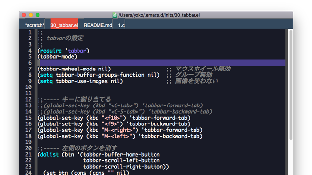Screen dimensions: 312x175
Task: Click the setq keyword on line 8
Action: point(46,75)
